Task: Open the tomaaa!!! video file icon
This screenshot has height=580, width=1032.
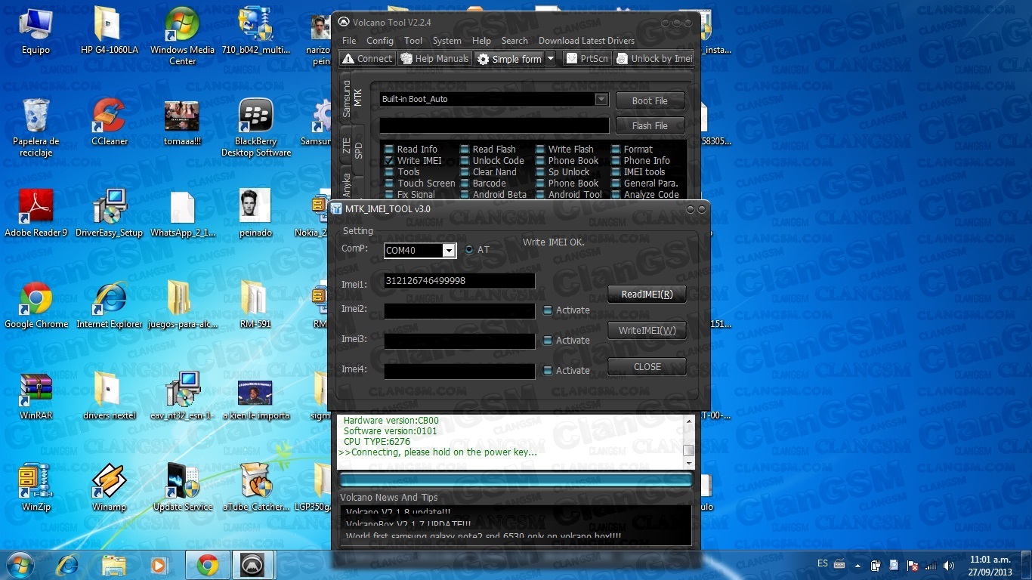Action: click(x=182, y=122)
